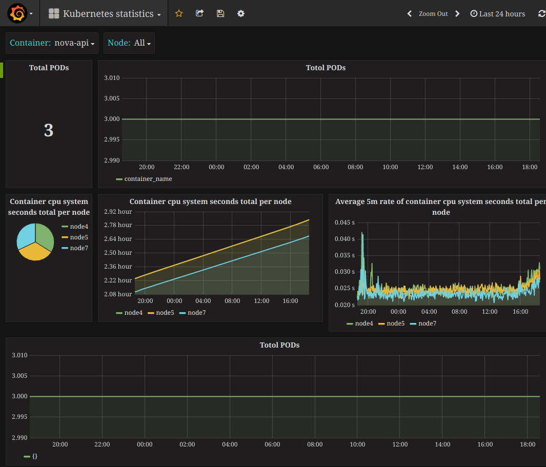Save the dashboard with disk icon
Image resolution: width=546 pixels, height=467 pixels.
[220, 13]
